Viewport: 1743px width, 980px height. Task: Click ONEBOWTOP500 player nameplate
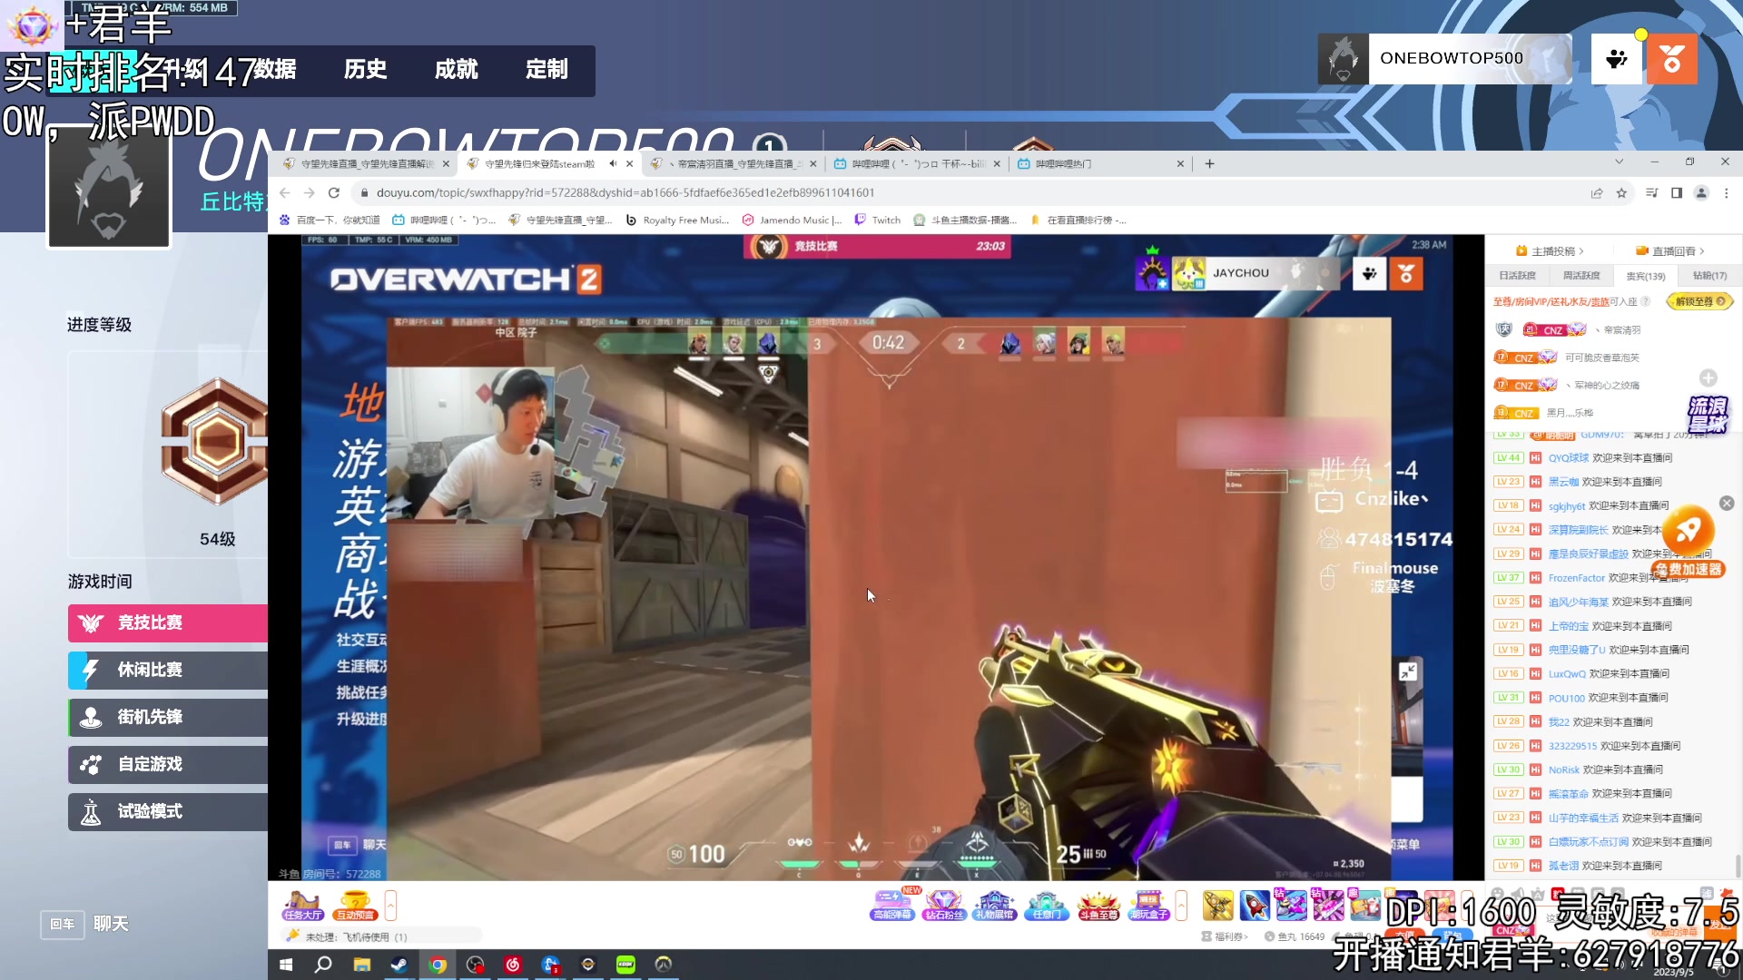coord(1443,59)
